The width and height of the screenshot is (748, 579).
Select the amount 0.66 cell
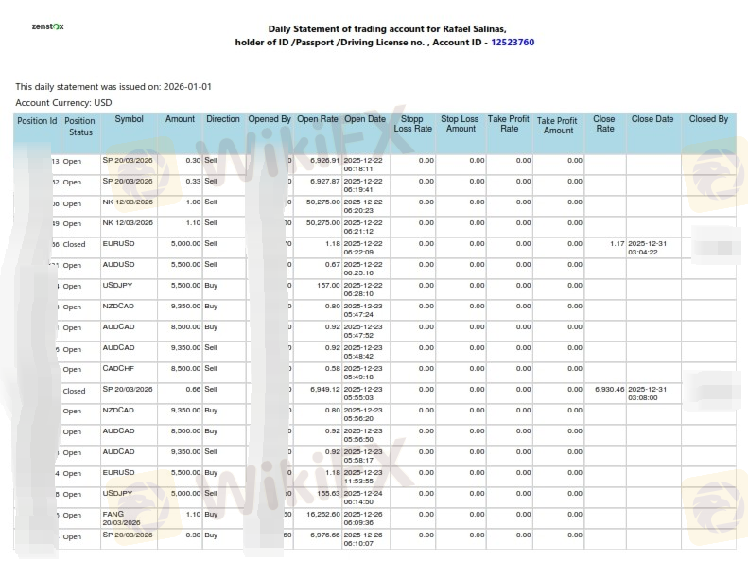180,394
